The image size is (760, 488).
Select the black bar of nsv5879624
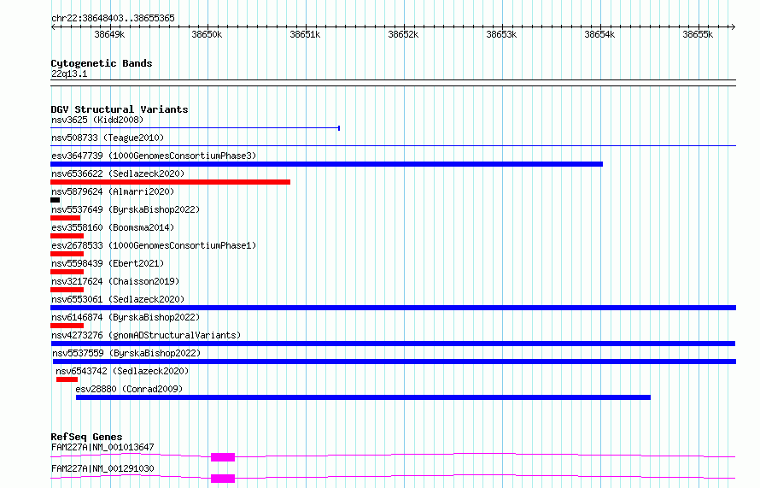pos(56,200)
